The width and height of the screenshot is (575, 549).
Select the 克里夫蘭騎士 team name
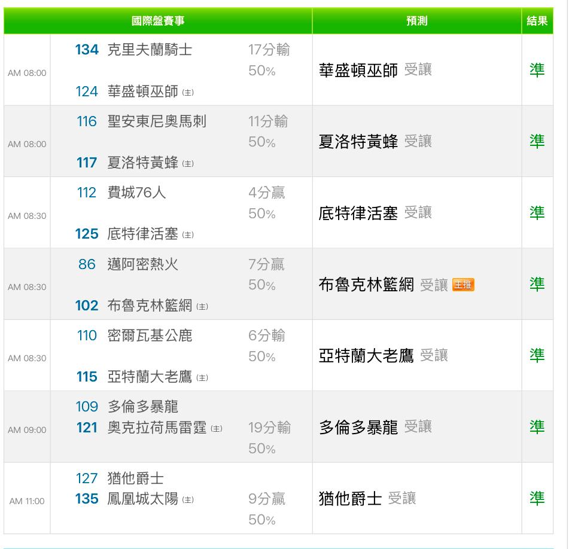[150, 50]
